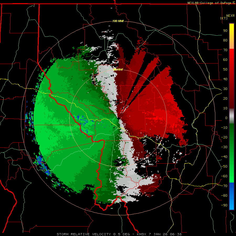Viewport: 236px width, 236px height.
Task: Click the 50 value on the velocity scale
Action: 225,69
